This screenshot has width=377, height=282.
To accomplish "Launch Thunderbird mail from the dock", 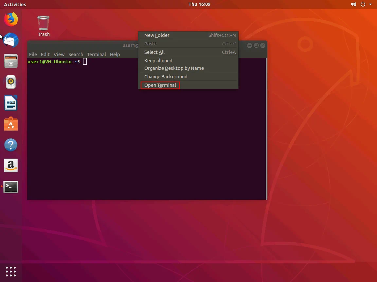I will pos(11,40).
